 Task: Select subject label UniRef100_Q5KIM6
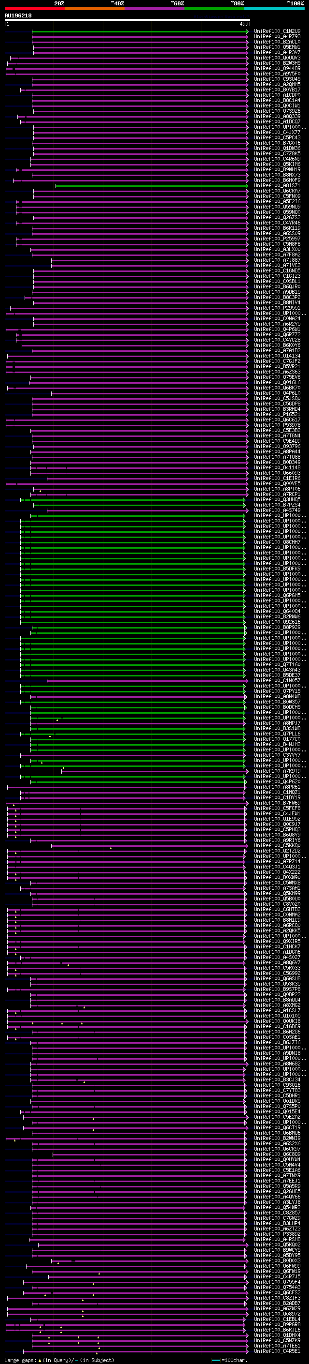277,164
